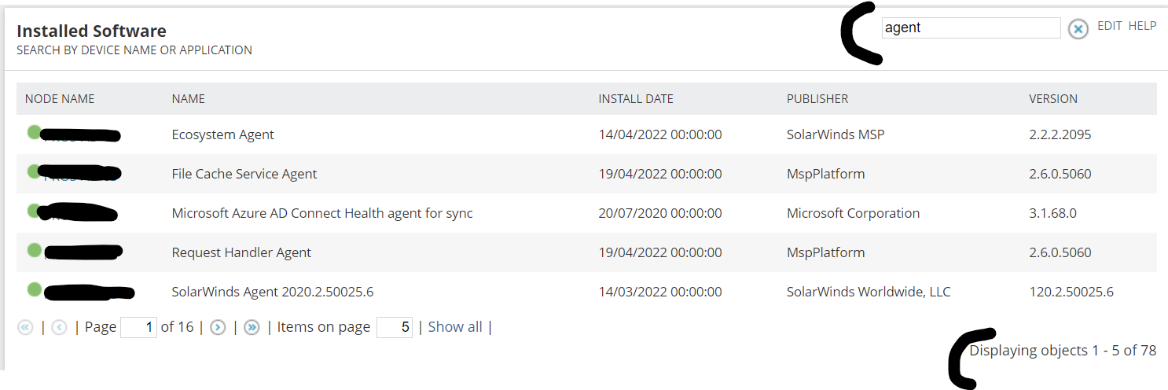Jump to the last page icon

252,327
